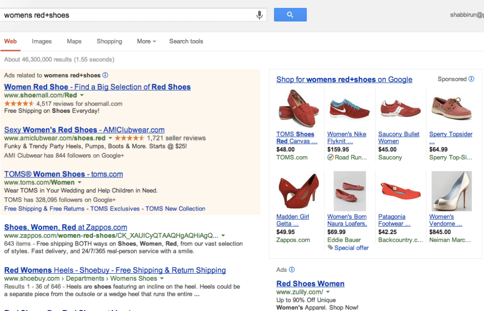
Task: Open the More menu
Action: click(147, 42)
